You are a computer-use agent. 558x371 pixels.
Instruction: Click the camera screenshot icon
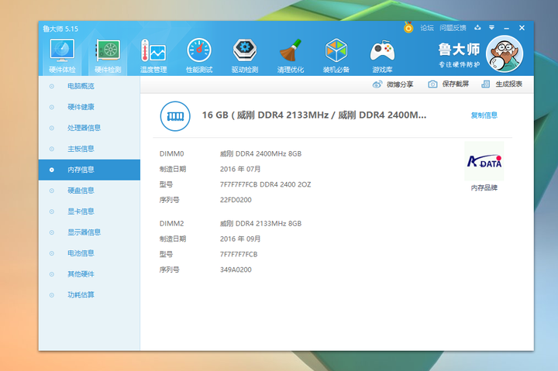(x=432, y=84)
